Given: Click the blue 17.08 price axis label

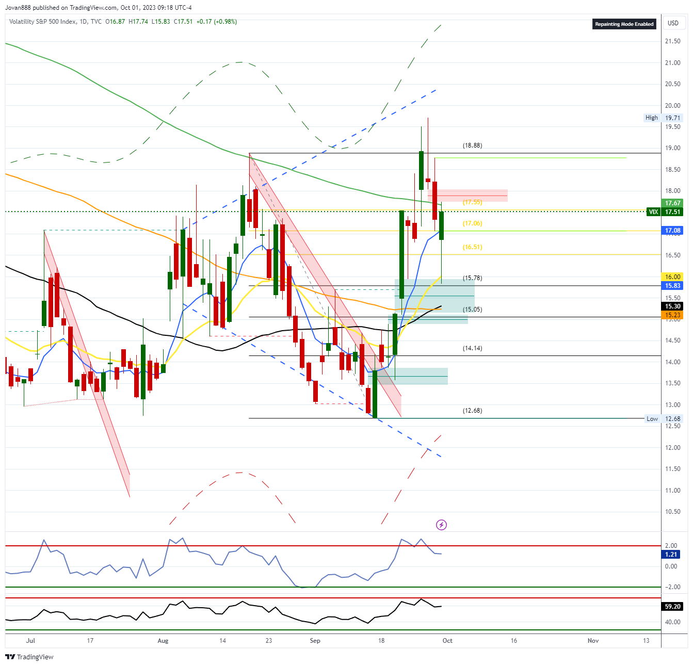Looking at the screenshot, I should click(672, 231).
